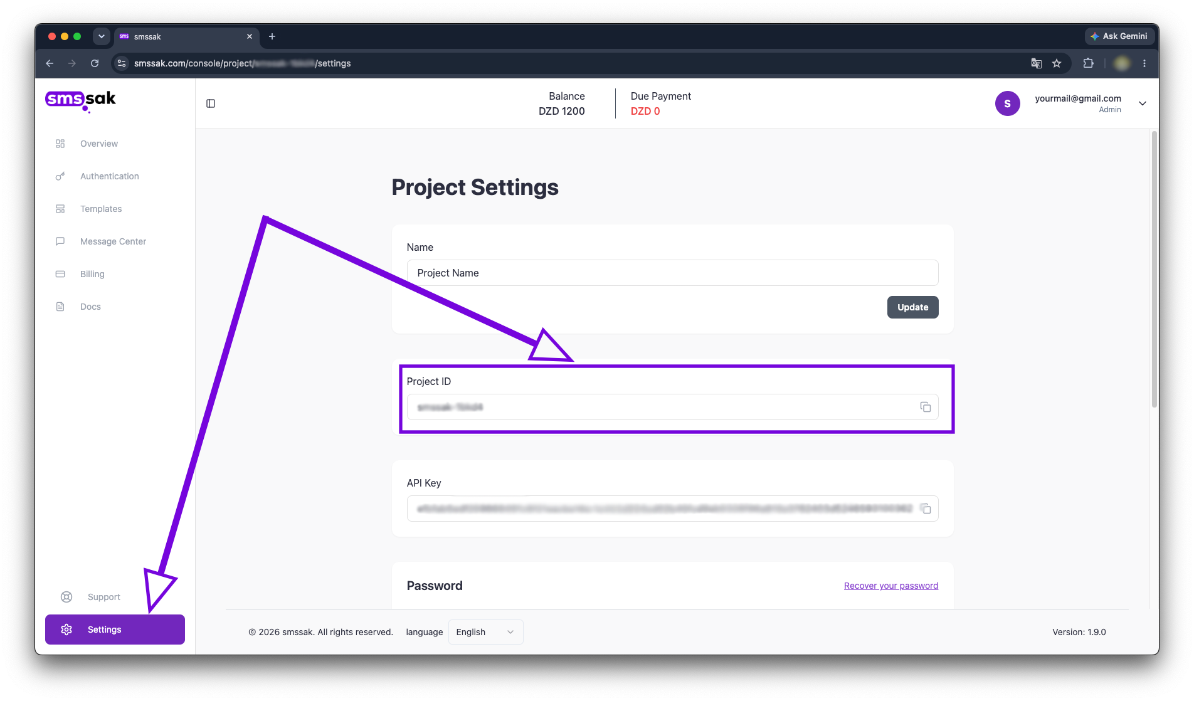Click the Docs file icon
This screenshot has width=1194, height=701.
coord(60,307)
